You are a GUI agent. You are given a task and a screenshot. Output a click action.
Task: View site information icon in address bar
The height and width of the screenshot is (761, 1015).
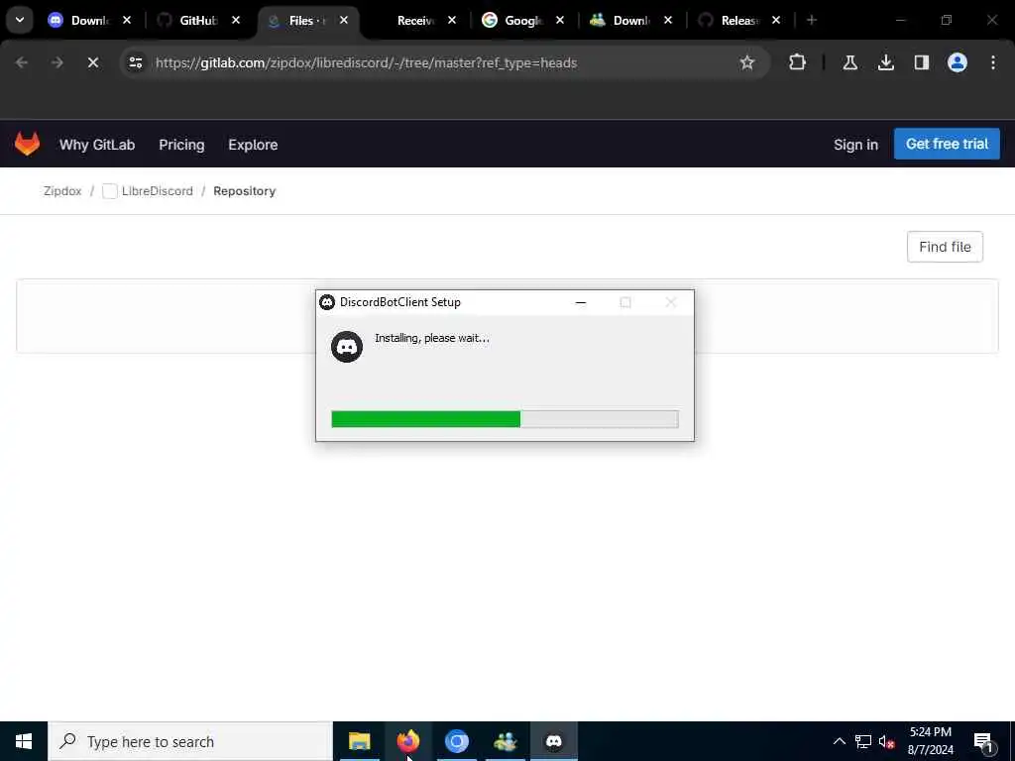135,62
